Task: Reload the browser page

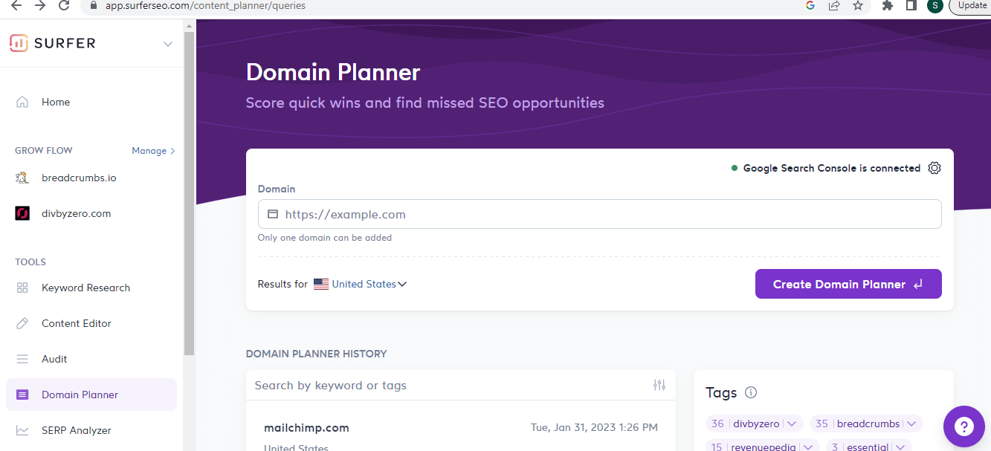Action: click(64, 5)
